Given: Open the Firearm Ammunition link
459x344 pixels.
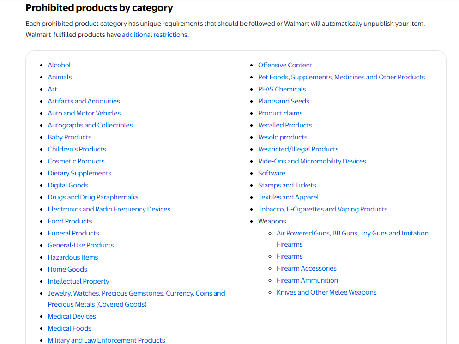Looking at the screenshot, I should click(307, 280).
